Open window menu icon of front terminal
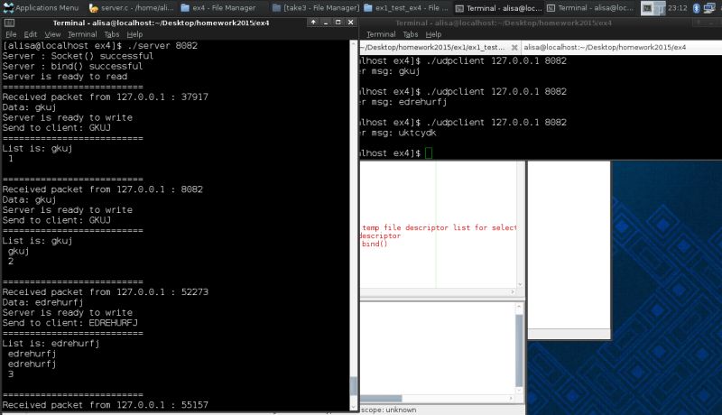Viewport: 722px width, 415px height. [9, 23]
